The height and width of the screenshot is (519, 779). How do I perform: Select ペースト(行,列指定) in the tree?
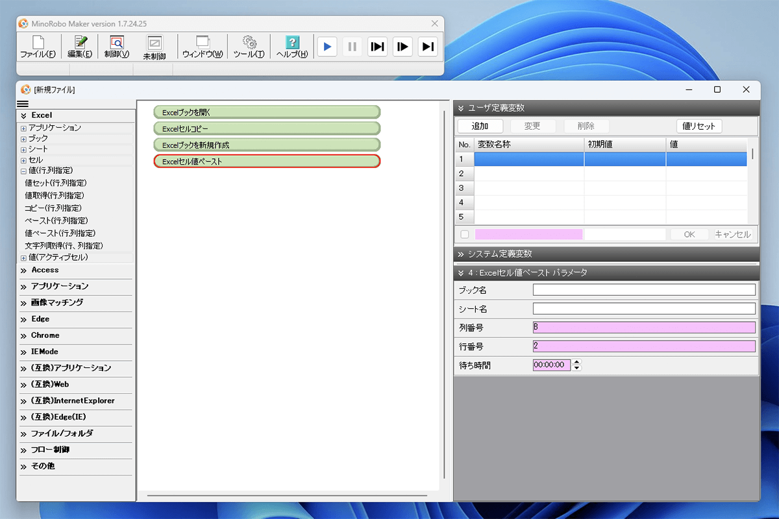[x=56, y=221]
